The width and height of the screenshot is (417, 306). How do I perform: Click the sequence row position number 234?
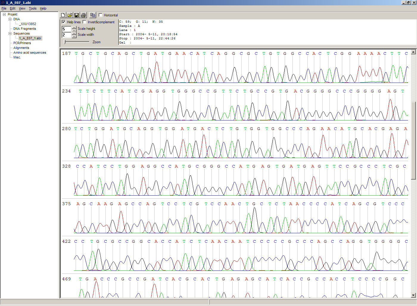(x=66, y=91)
